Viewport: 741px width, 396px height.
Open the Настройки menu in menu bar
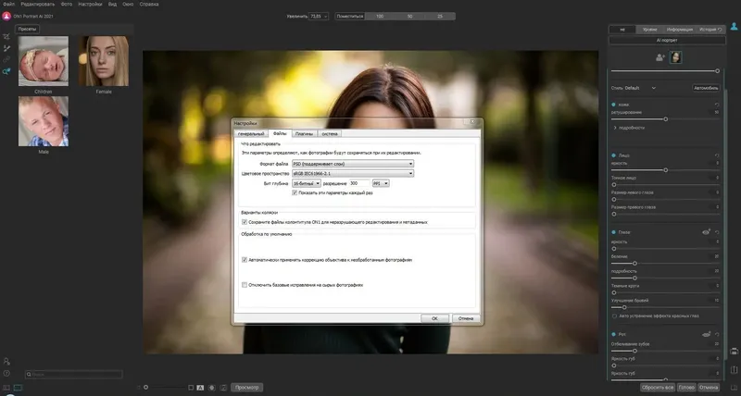pyautogui.click(x=90, y=5)
